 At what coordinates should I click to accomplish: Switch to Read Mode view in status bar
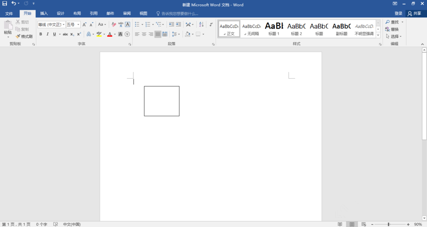pyautogui.click(x=340, y=224)
